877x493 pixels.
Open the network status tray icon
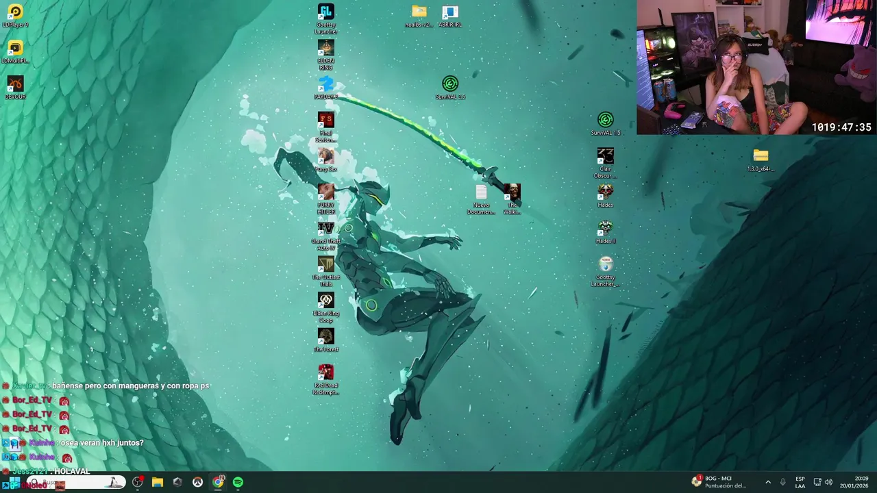tap(817, 482)
